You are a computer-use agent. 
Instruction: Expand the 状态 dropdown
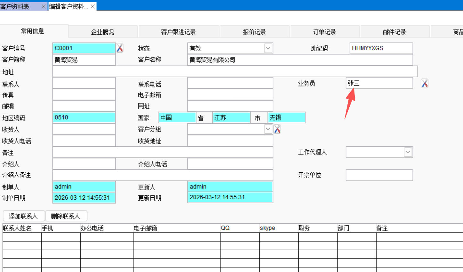point(268,48)
